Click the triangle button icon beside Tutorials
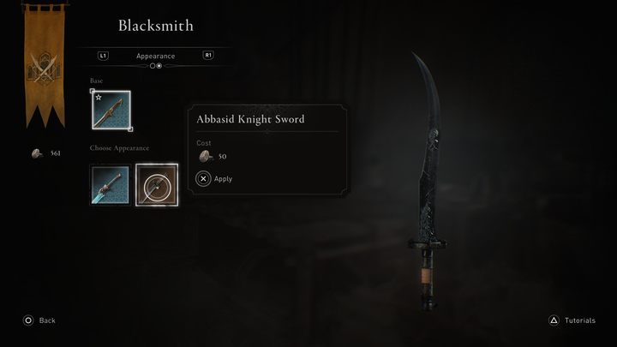 (x=554, y=320)
